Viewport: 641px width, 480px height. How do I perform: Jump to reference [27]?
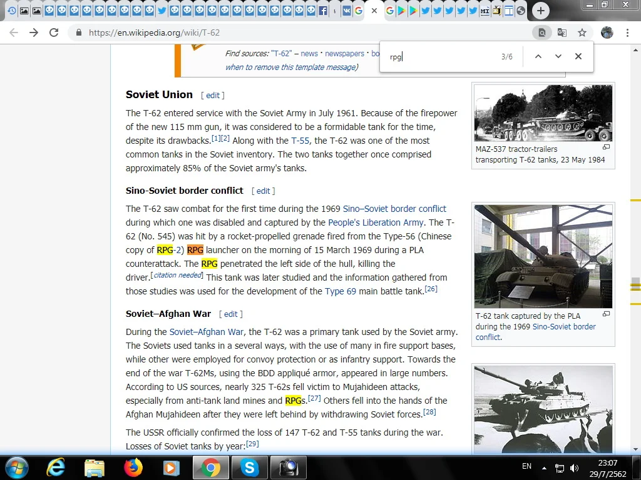314,398
